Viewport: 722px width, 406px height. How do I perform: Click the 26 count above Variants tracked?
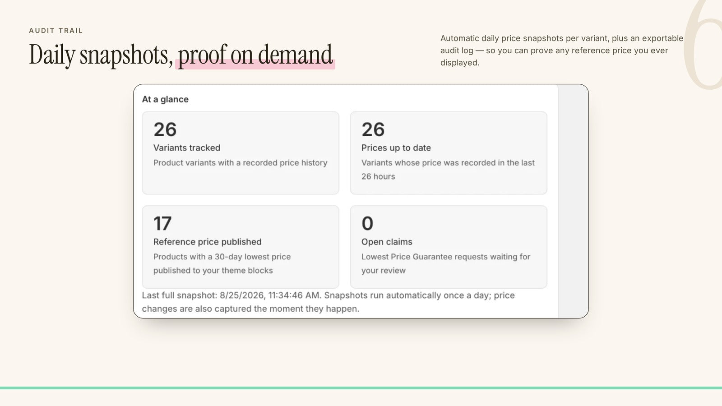point(165,129)
